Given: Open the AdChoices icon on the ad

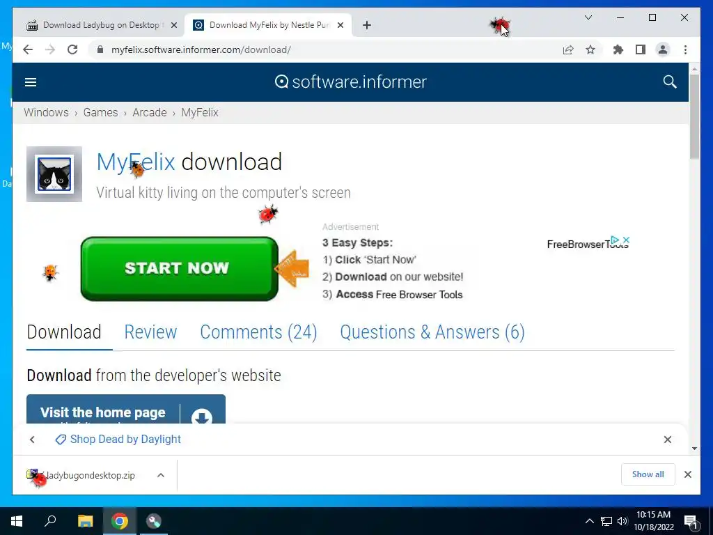Looking at the screenshot, I should tap(615, 240).
